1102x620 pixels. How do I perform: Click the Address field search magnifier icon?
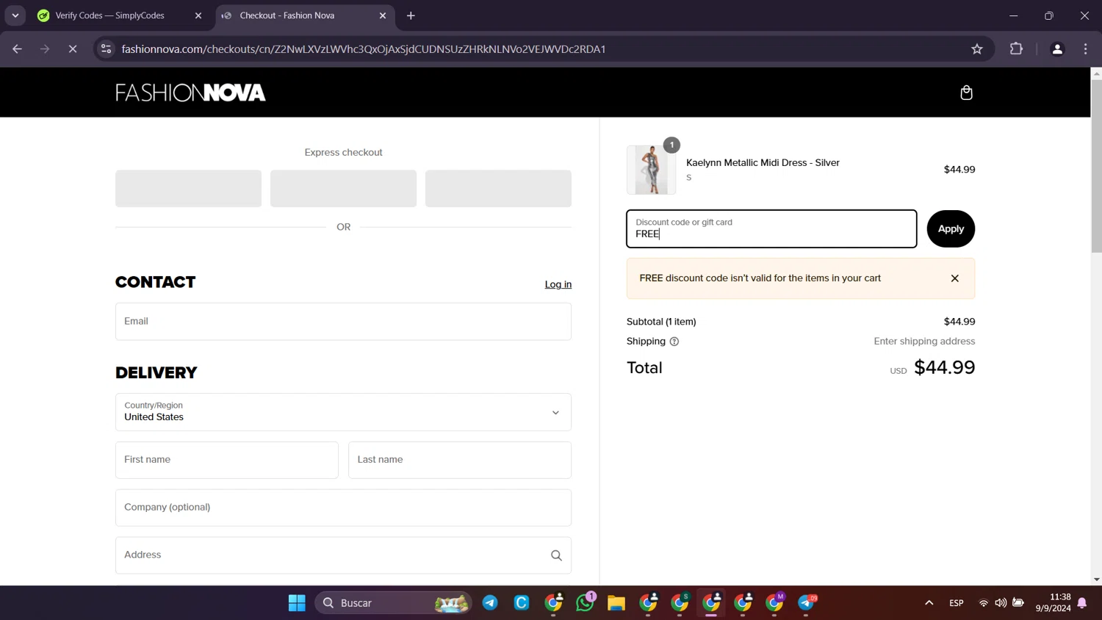556,555
